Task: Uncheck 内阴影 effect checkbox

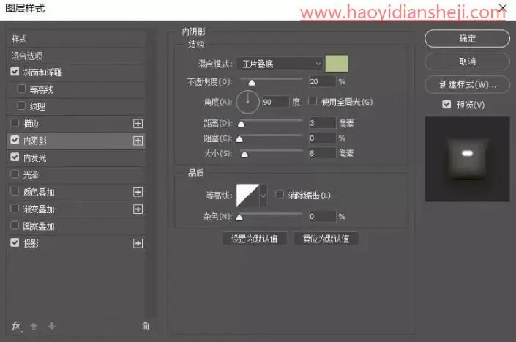Action: [x=15, y=140]
